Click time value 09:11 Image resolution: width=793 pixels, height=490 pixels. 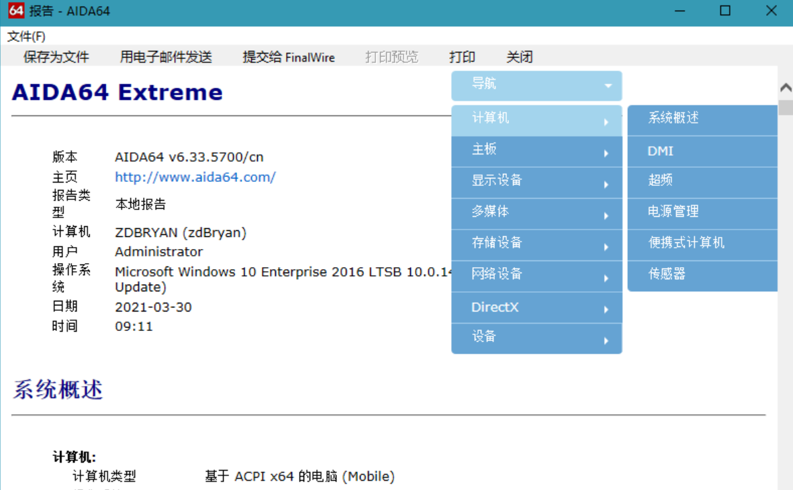point(134,327)
